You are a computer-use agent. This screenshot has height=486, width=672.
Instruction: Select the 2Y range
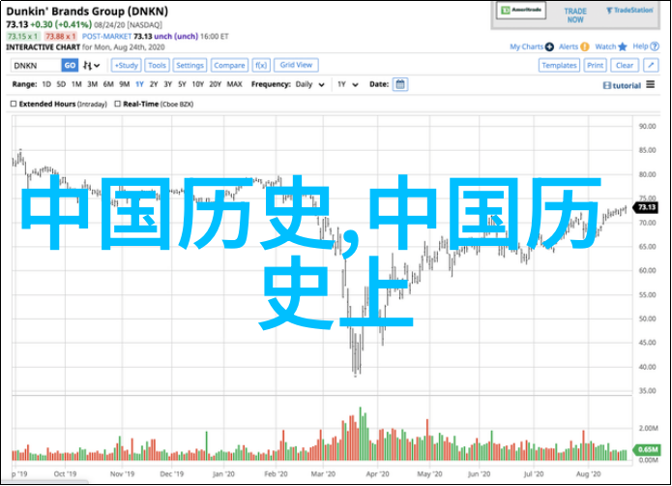point(154,84)
